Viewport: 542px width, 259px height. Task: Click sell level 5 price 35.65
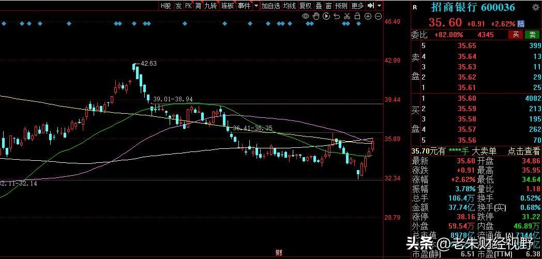point(467,46)
